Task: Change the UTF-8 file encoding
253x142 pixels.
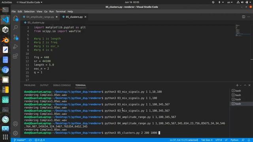Action: pyautogui.click(x=219, y=140)
